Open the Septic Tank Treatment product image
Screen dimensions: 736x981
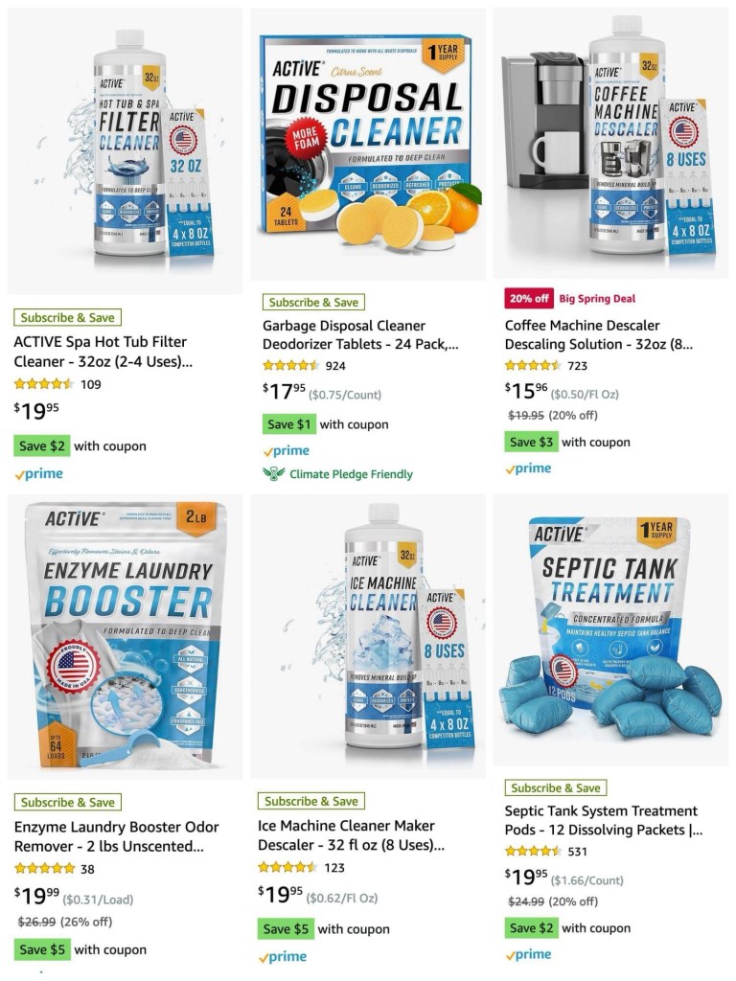(x=610, y=630)
